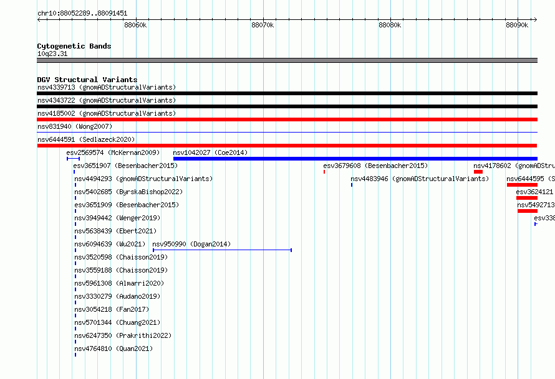Select the esv3624121 variant label
The width and height of the screenshot is (555, 379).
[535, 192]
